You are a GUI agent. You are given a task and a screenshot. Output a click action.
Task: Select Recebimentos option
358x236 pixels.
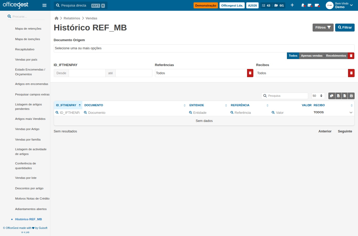[336, 56]
